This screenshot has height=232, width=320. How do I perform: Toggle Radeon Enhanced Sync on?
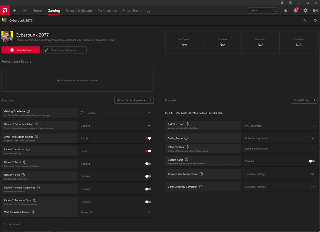click(x=148, y=202)
